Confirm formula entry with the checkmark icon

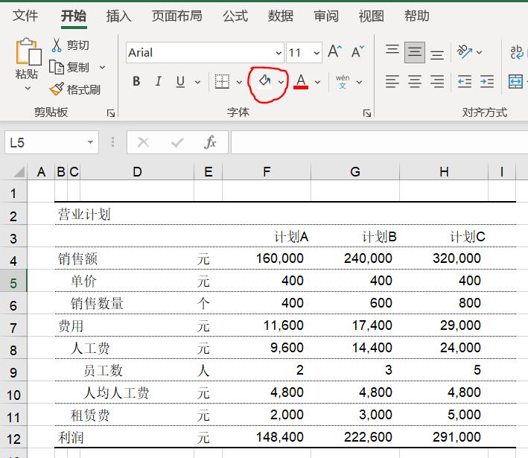[x=177, y=143]
